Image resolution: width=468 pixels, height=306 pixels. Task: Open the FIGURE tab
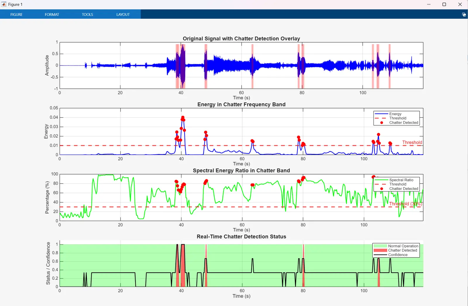click(x=16, y=14)
